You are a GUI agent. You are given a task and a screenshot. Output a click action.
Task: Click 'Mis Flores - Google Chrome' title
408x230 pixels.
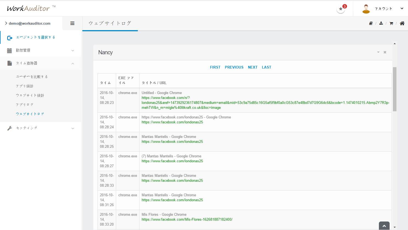[x=164, y=215]
